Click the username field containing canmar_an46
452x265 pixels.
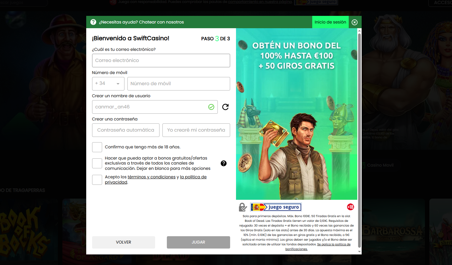pos(155,107)
